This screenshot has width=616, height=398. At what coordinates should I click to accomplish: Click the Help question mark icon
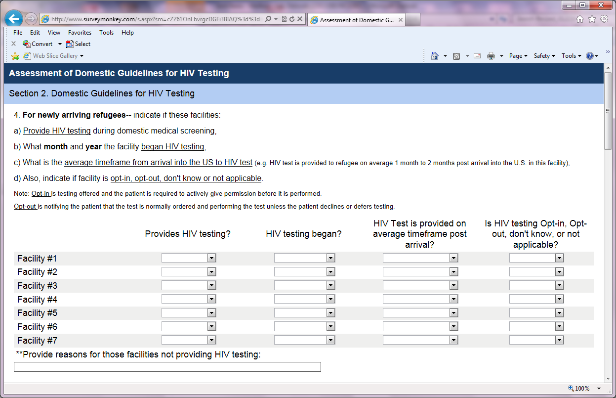tap(589, 56)
